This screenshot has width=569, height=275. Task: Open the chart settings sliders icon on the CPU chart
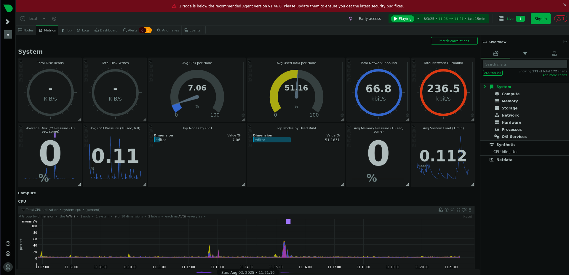click(x=464, y=210)
